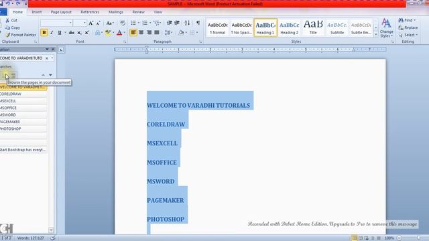The height and width of the screenshot is (241, 429).
Task: Open the Review tab
Action: click(x=139, y=12)
